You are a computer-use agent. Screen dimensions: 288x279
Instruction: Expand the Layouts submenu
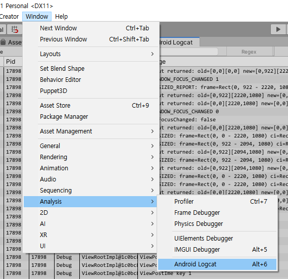pos(91,54)
